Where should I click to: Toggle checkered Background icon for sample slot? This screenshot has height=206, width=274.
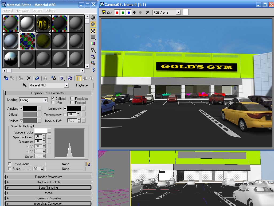pos(93,30)
